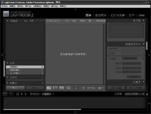Switch to grid view icon

[49, 88]
